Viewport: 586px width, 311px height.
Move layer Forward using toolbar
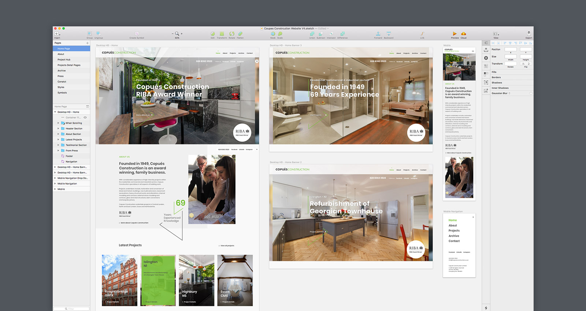point(378,34)
